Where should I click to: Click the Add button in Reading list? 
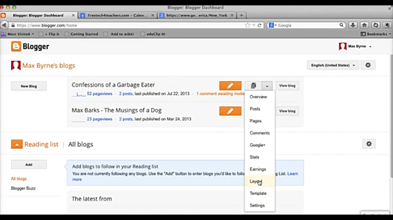(x=29, y=165)
